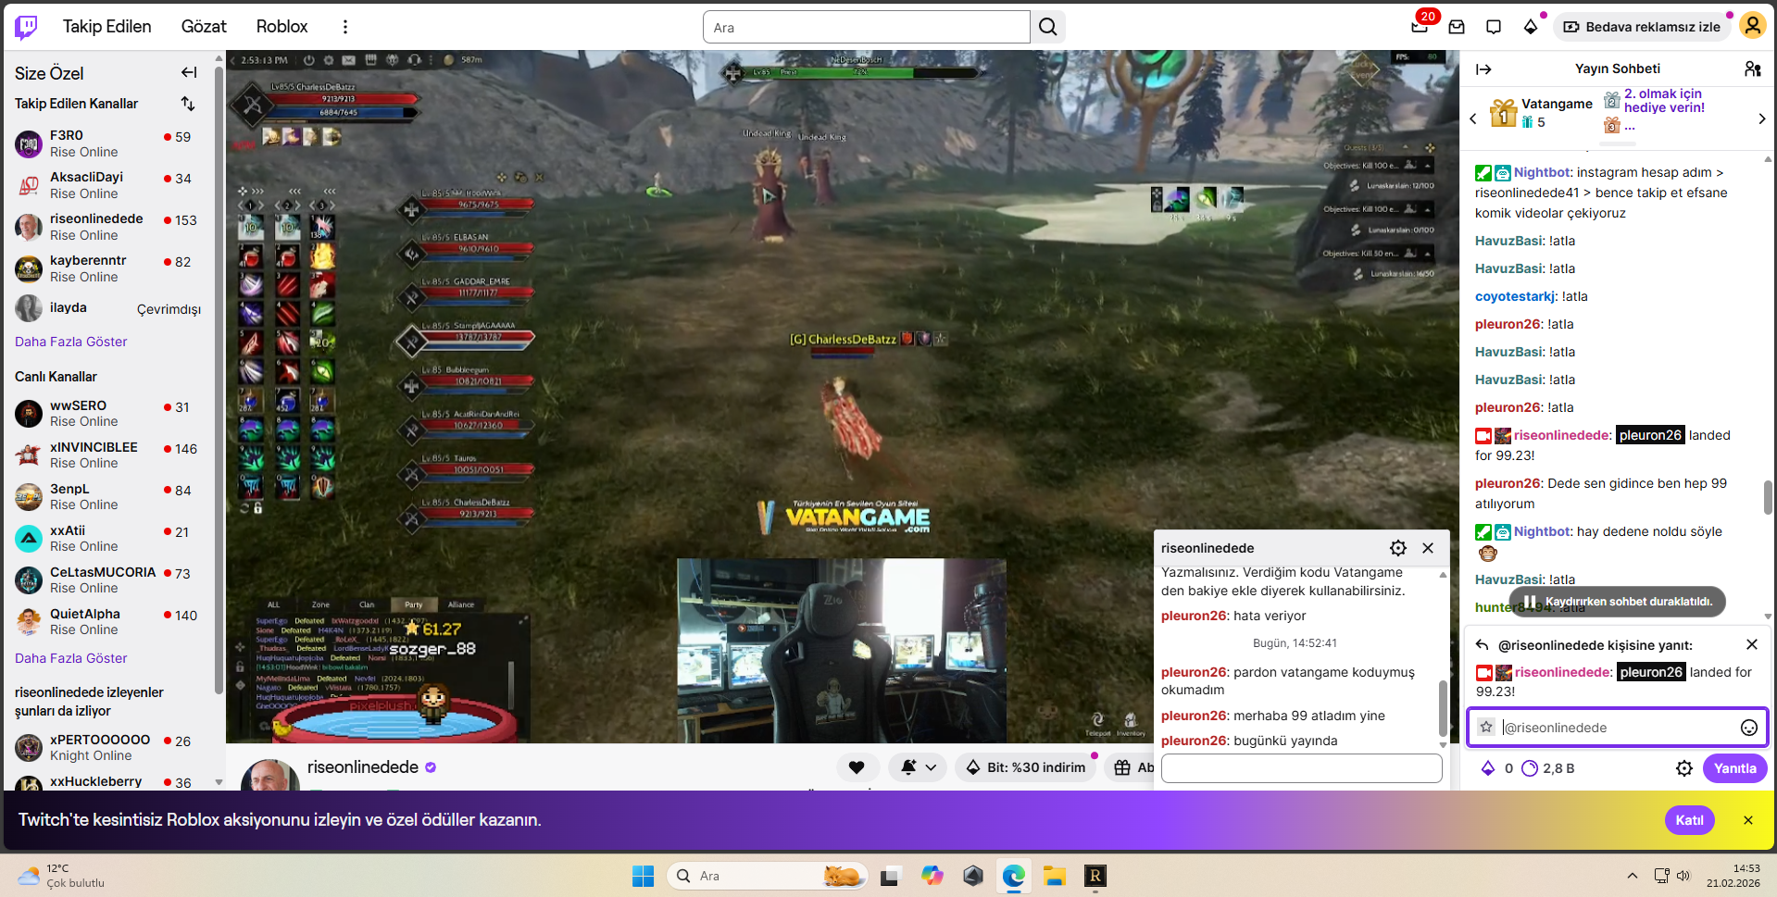Click Daha Fazla Göster under followed channels
Screen dimensions: 1777x897
pos(71,342)
